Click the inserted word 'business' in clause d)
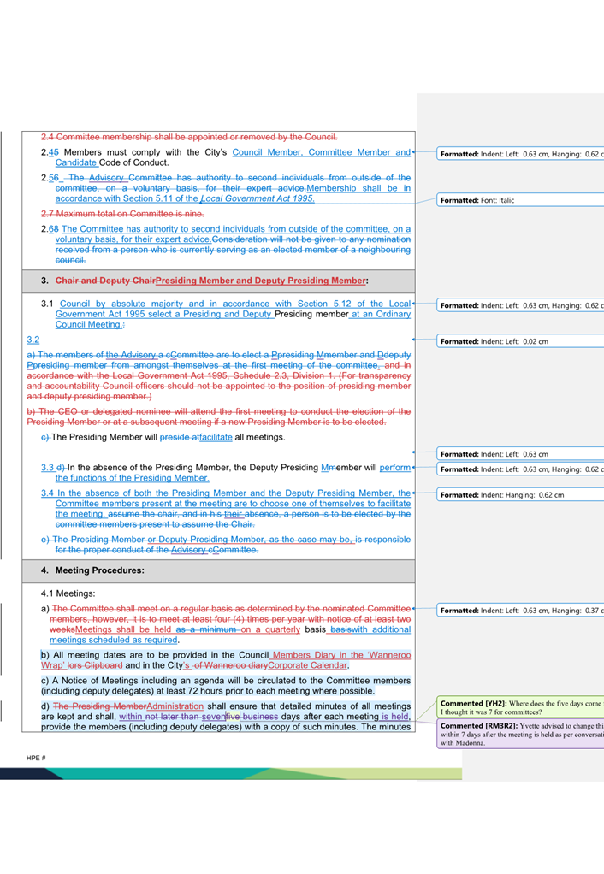Screen dimensions: 604x874 pyautogui.click(x=260, y=717)
